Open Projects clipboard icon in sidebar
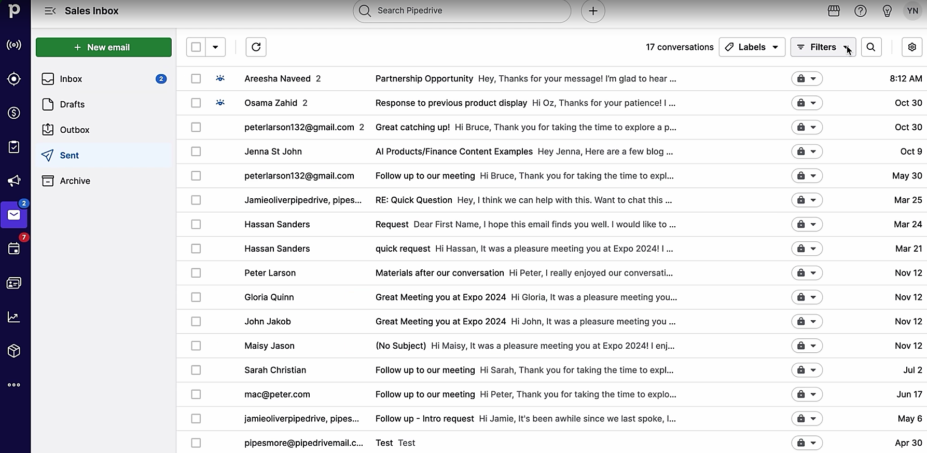 click(x=14, y=147)
